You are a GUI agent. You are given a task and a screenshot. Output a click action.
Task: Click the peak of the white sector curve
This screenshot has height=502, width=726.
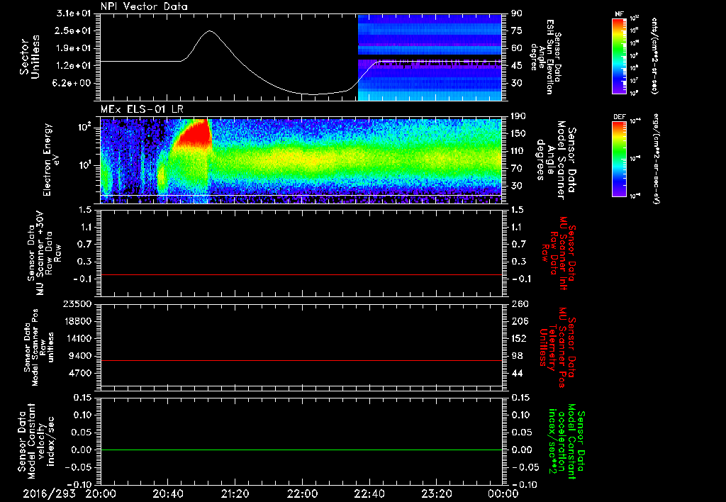(210, 31)
